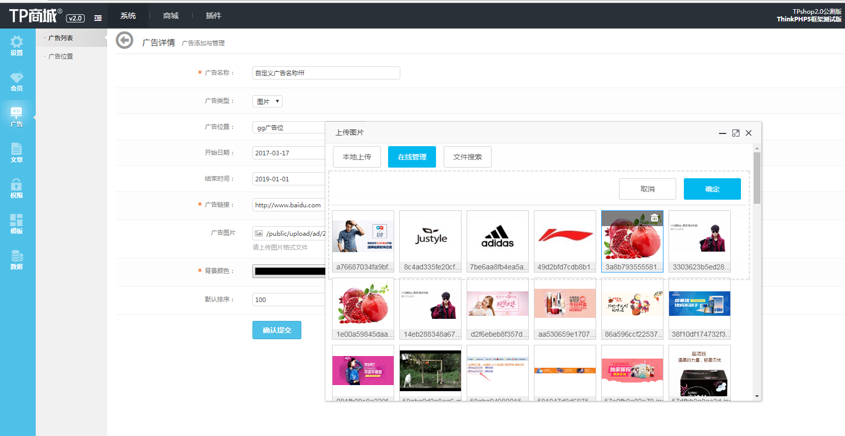The height and width of the screenshot is (436, 845).
Task: Select the highlighted pomegranate thumbnail 3a8b793555581
Action: pyautogui.click(x=632, y=241)
